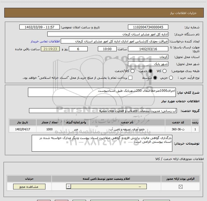Click the remaining time field 21:19:23
Image resolution: width=207 pixels, height=201 pixels.
[x=50, y=49]
